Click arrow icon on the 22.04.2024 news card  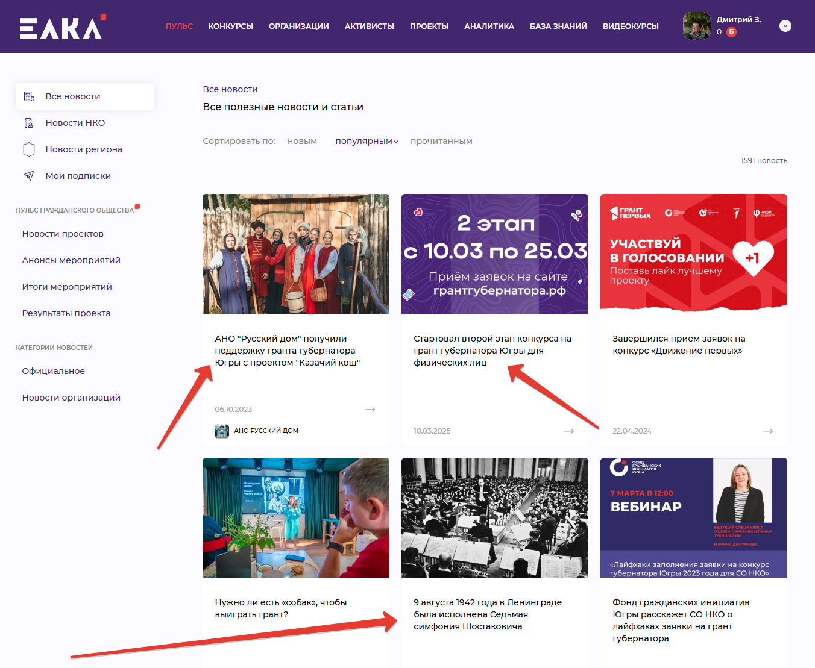(x=768, y=431)
